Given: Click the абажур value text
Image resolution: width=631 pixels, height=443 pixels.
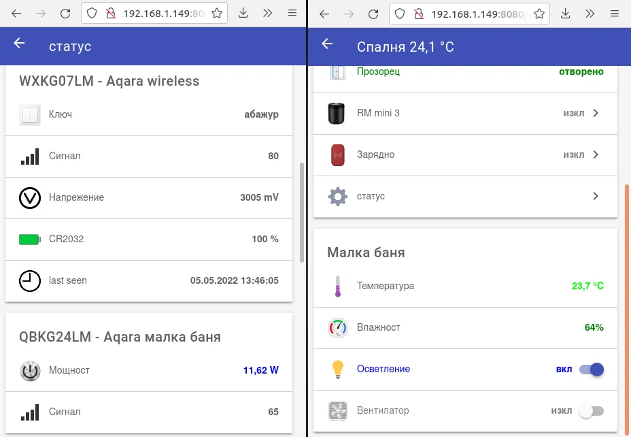Looking at the screenshot, I should click(261, 114).
